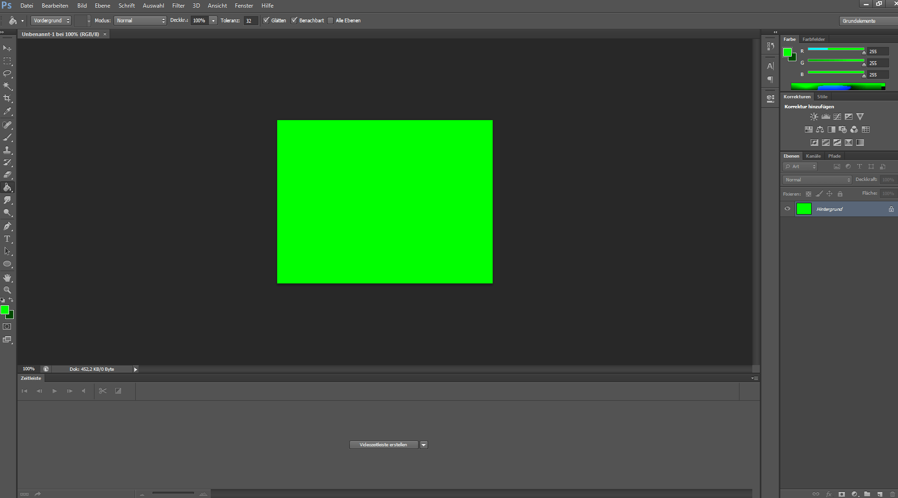898x498 pixels.
Task: Select the Path Selection tool
Action: 7,251
